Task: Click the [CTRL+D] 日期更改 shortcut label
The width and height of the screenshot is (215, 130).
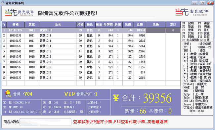Action: [194, 84]
